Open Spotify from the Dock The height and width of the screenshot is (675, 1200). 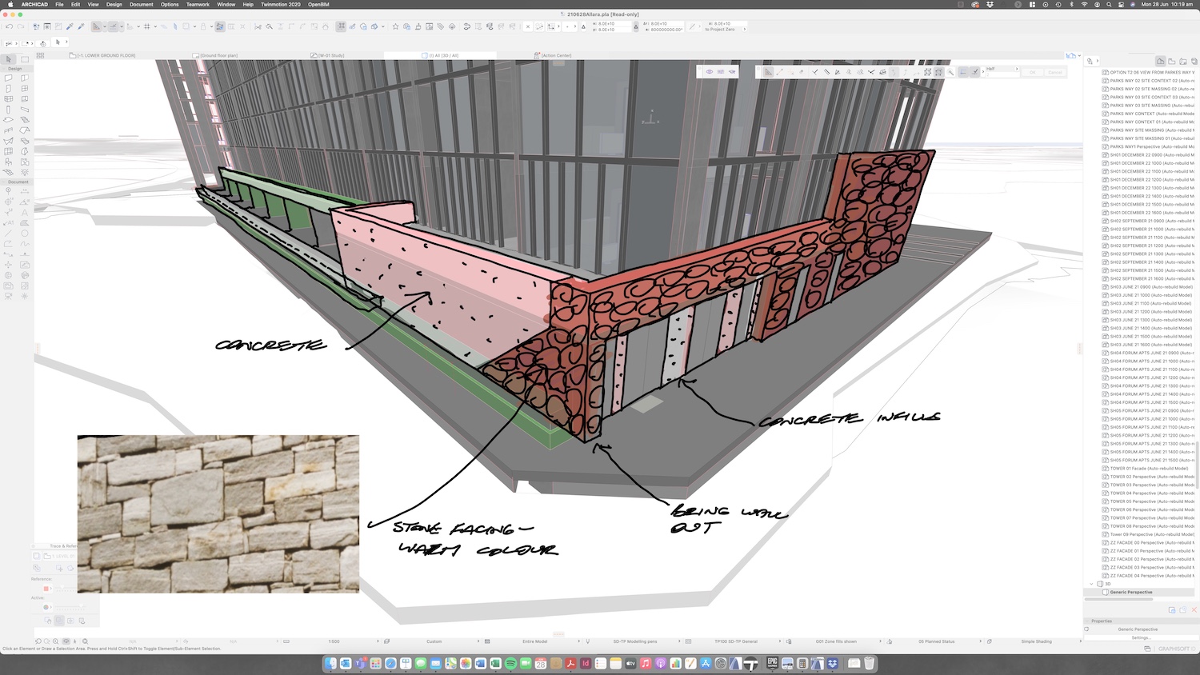click(510, 664)
